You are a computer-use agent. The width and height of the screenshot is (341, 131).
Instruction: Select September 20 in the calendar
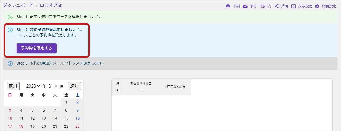coord(44,126)
